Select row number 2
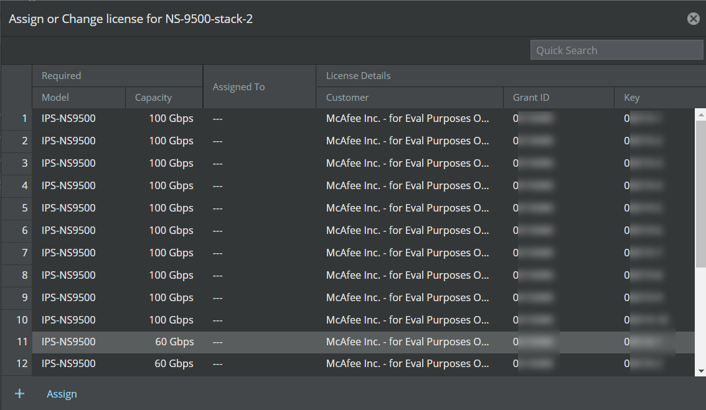Image resolution: width=706 pixels, height=410 pixels. tap(17, 141)
